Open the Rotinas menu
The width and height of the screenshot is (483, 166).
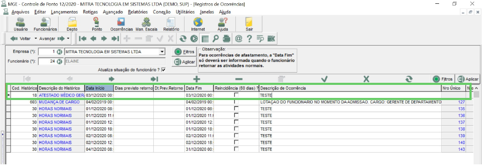(90, 12)
